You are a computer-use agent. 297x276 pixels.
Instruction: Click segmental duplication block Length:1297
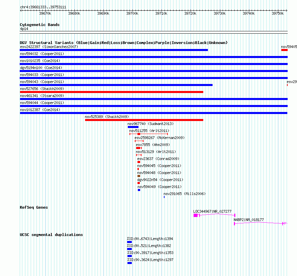coord(129,263)
